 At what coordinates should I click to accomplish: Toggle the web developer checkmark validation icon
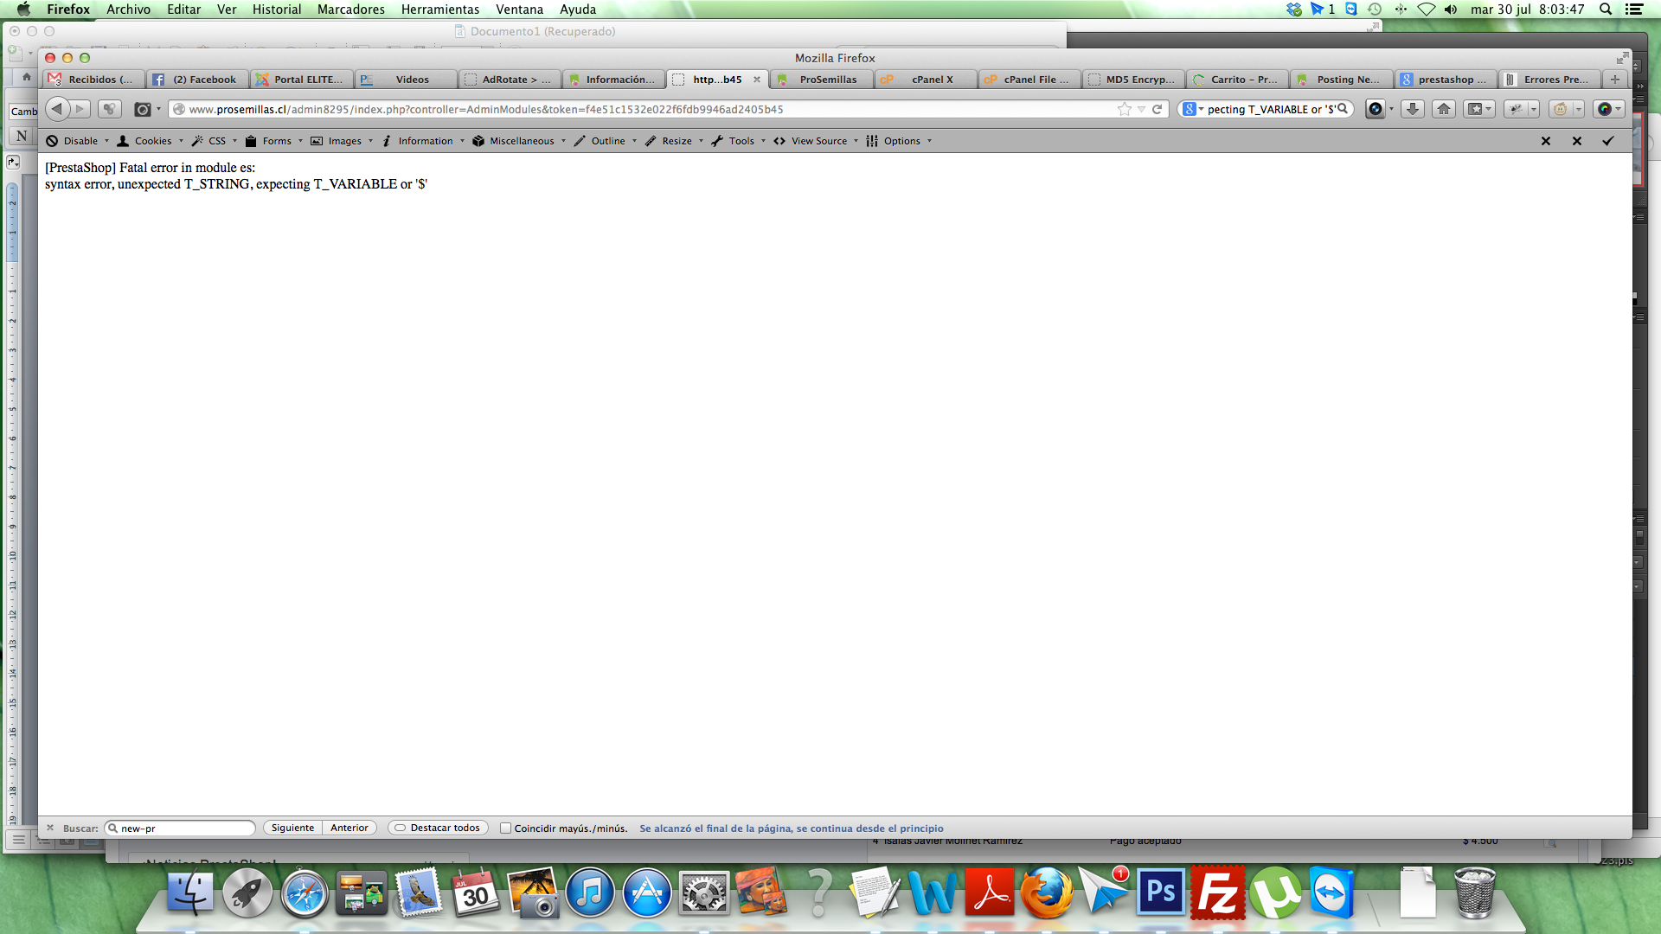pyautogui.click(x=1607, y=141)
